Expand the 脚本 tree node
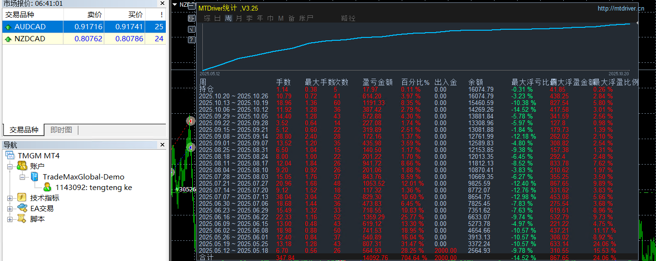The height and width of the screenshot is (261, 656). pyautogui.click(x=10, y=219)
